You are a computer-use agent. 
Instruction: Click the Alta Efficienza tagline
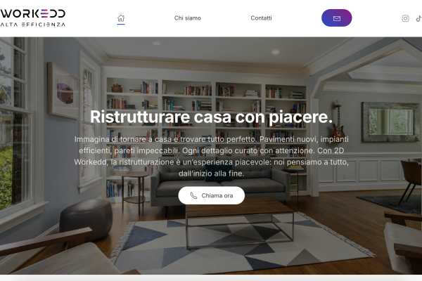click(33, 25)
